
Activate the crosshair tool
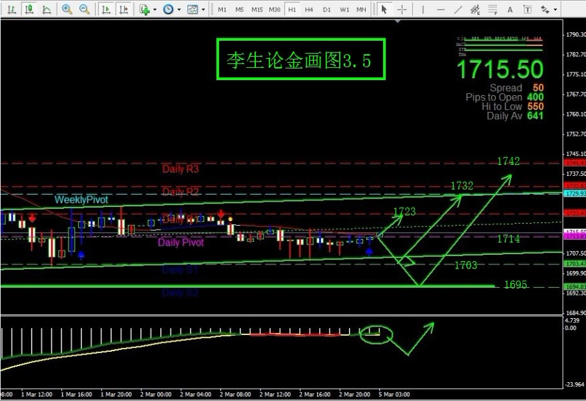[x=402, y=10]
